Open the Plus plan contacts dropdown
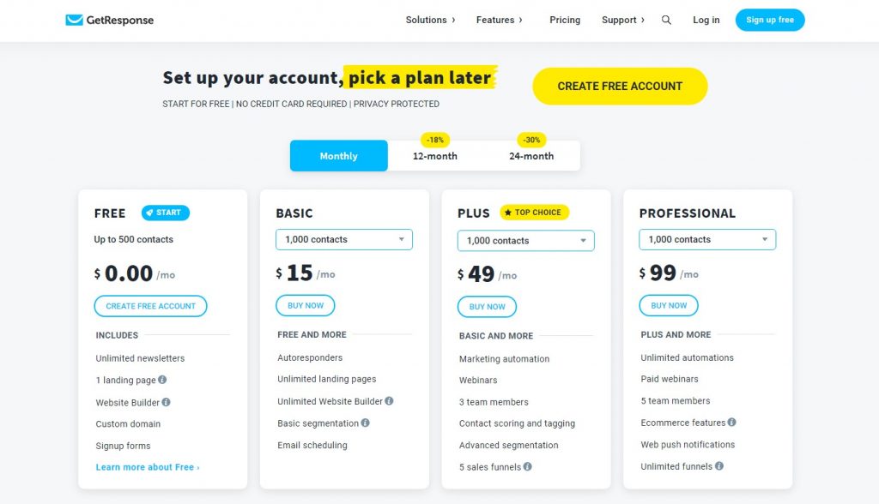Screen dimensions: 879x504 pos(526,240)
